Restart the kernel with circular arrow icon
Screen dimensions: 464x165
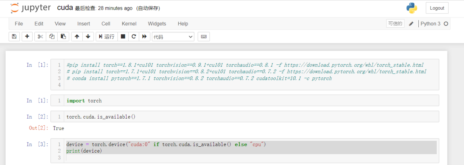[x=134, y=37]
